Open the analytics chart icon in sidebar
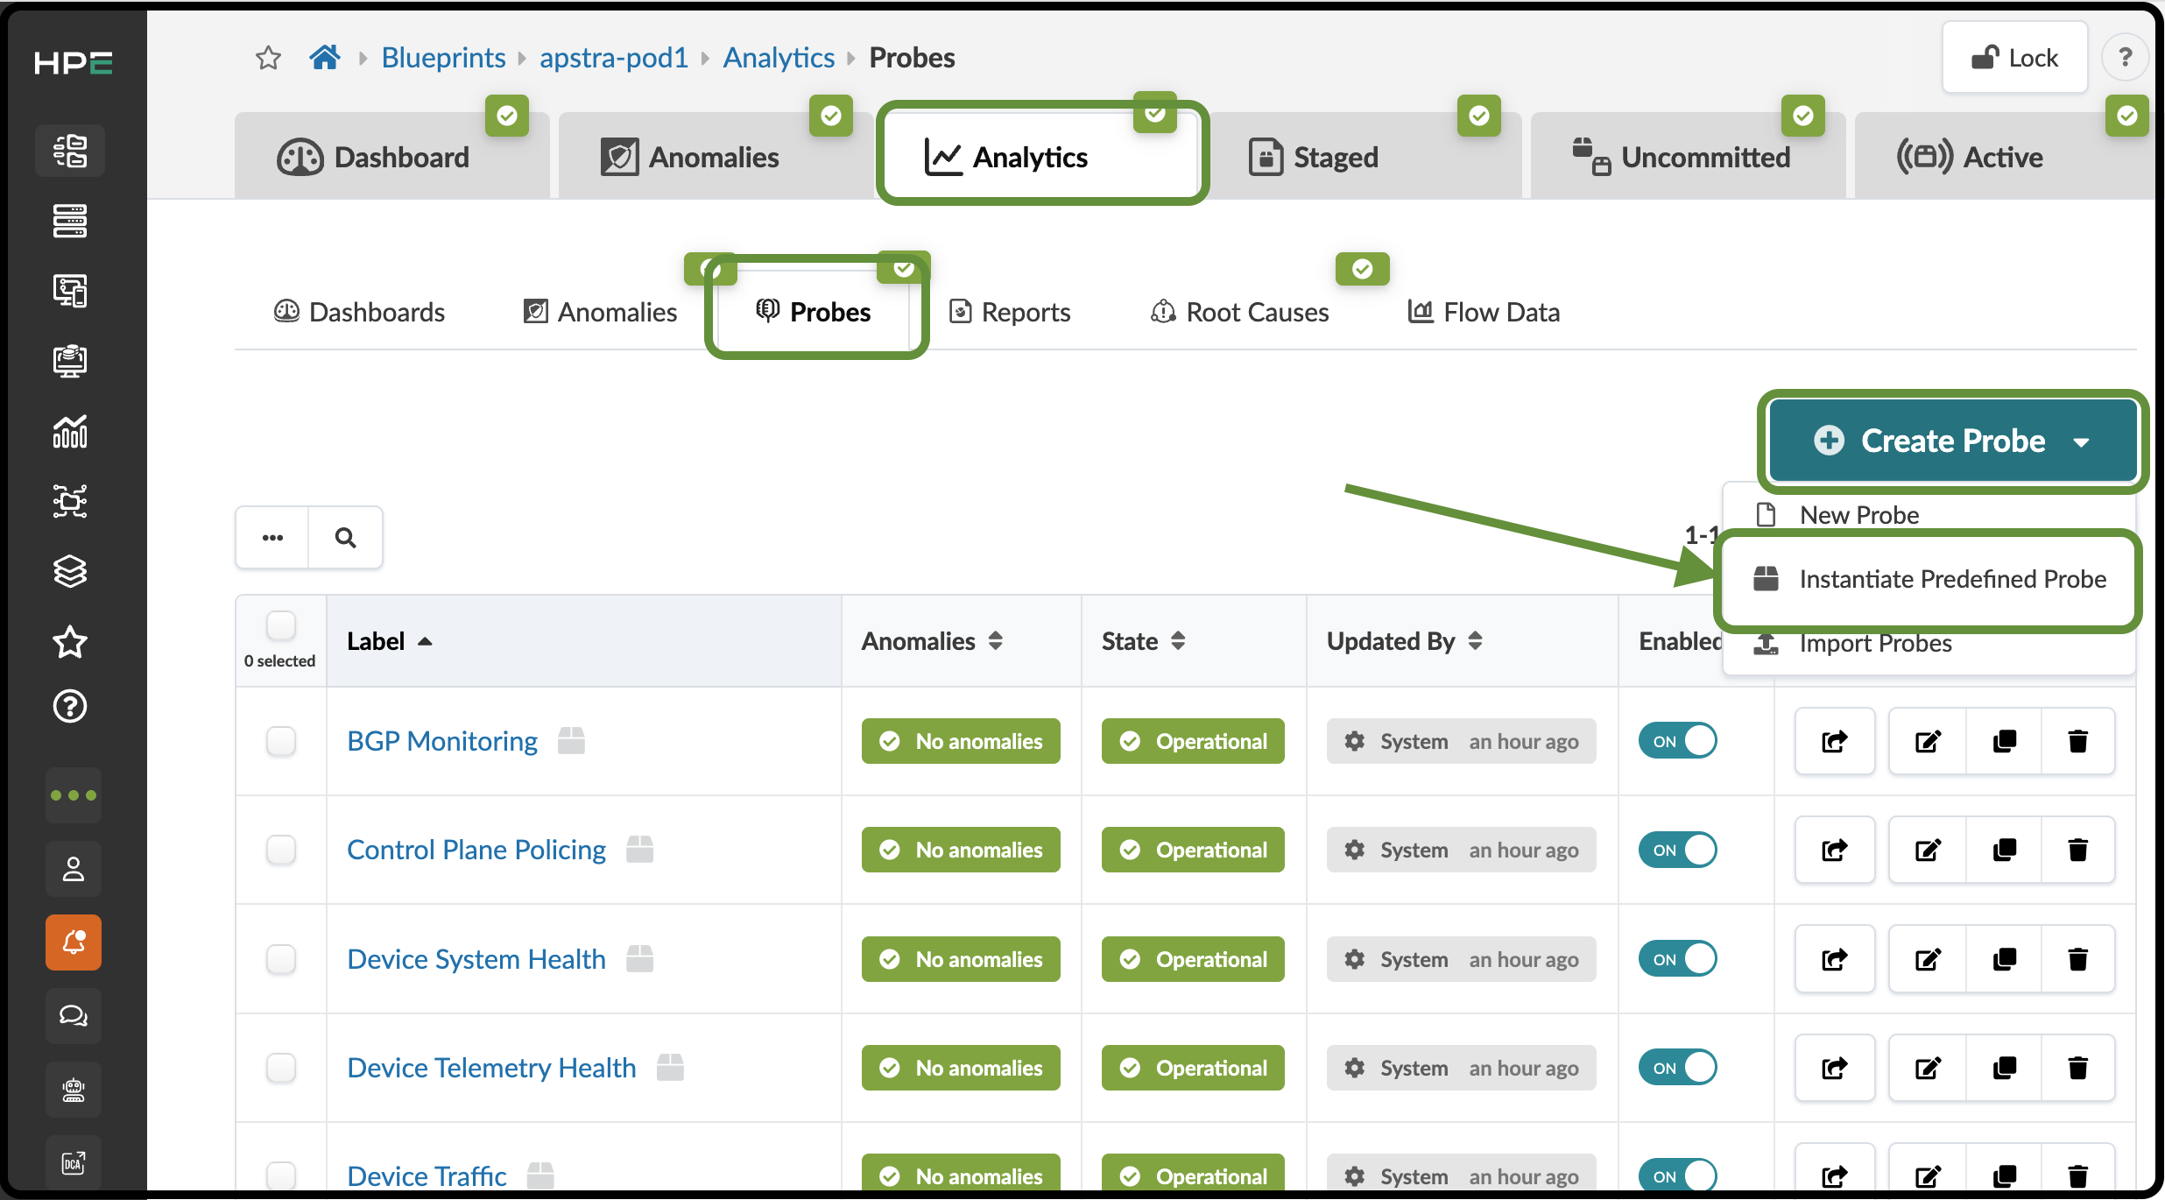Viewport: 2165px width, 1200px height. (70, 431)
